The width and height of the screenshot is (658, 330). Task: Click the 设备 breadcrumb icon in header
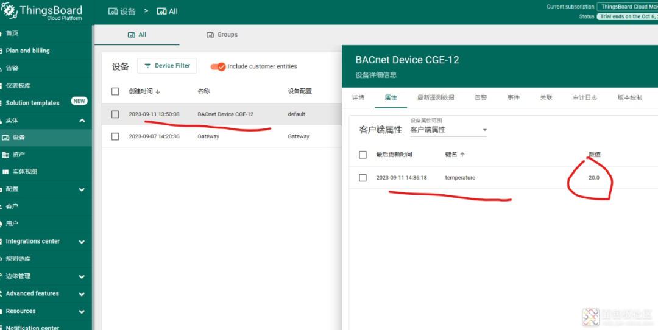click(113, 12)
